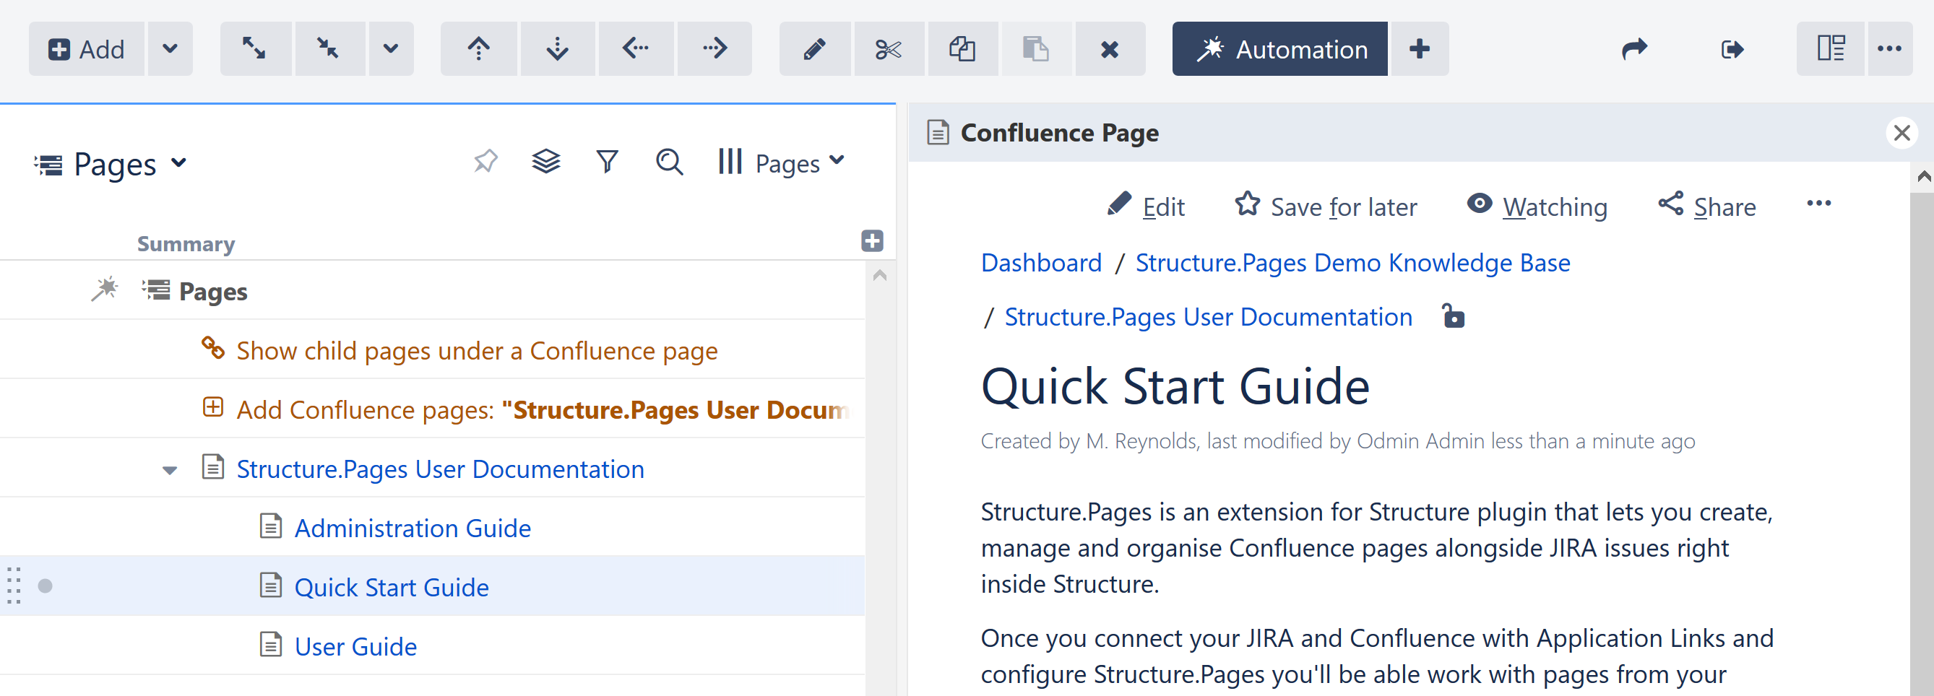Open the filter options icon
The width and height of the screenshot is (1934, 696).
[x=608, y=160]
